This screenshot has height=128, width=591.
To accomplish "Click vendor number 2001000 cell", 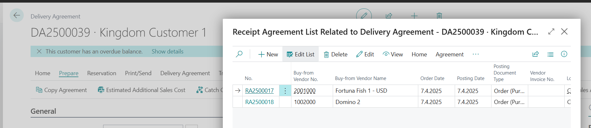I will pyautogui.click(x=312, y=91).
